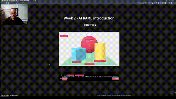
Task: Click the 'color' attribute in code block
Action: pos(101,77)
